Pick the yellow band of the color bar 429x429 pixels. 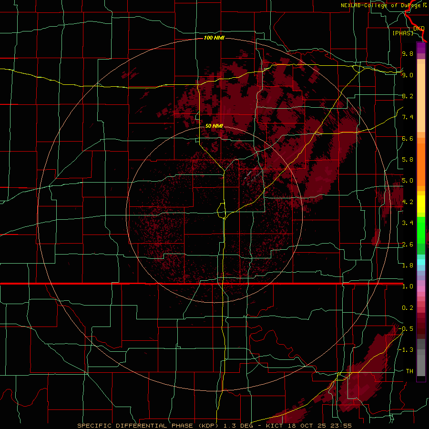(421, 204)
